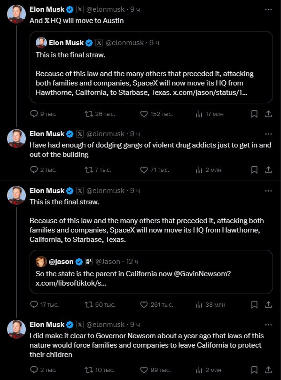Open the x.com/jason/status link in the quoted tweet
The width and height of the screenshot is (281, 380).
pos(210,93)
